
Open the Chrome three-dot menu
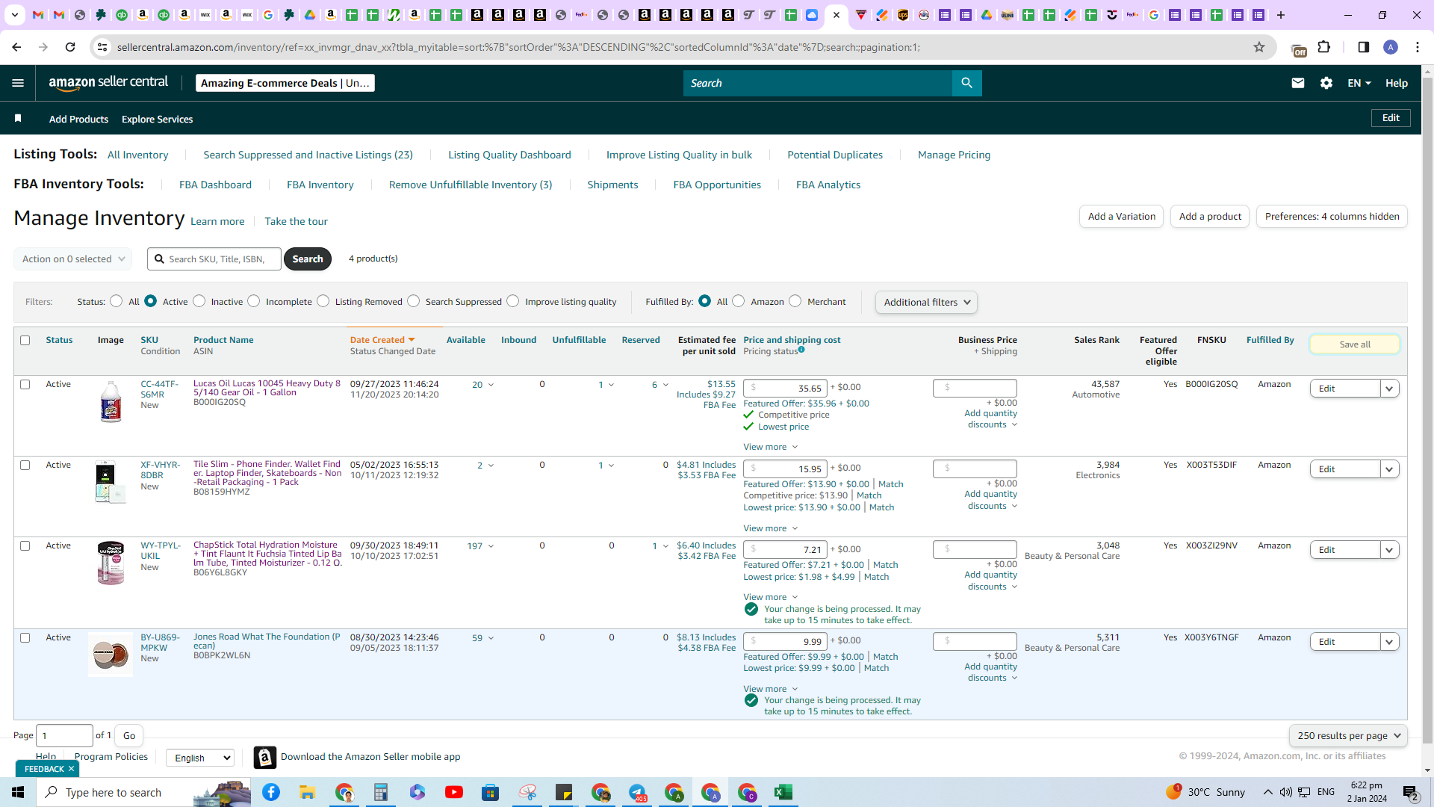(x=1418, y=47)
